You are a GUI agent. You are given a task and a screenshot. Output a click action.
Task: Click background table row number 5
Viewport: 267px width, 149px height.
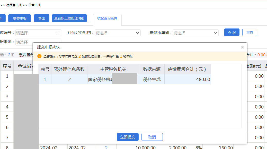coord(7,117)
